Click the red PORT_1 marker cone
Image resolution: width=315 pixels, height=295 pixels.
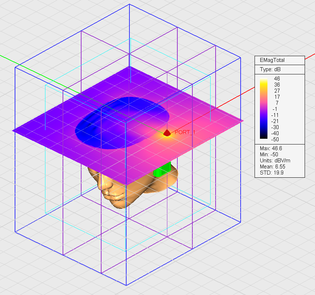tap(167, 133)
